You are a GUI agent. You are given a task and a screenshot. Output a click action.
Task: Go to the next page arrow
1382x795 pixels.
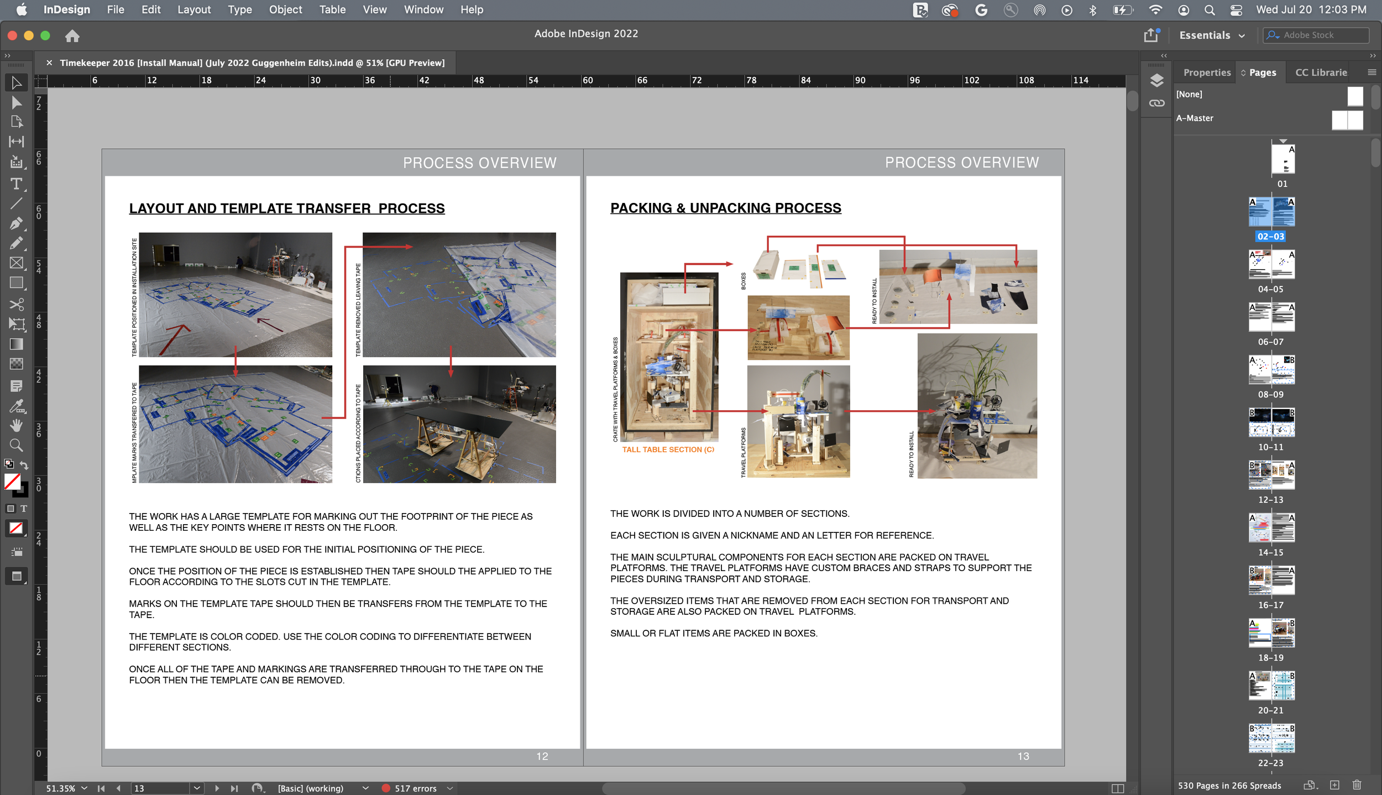tap(217, 788)
